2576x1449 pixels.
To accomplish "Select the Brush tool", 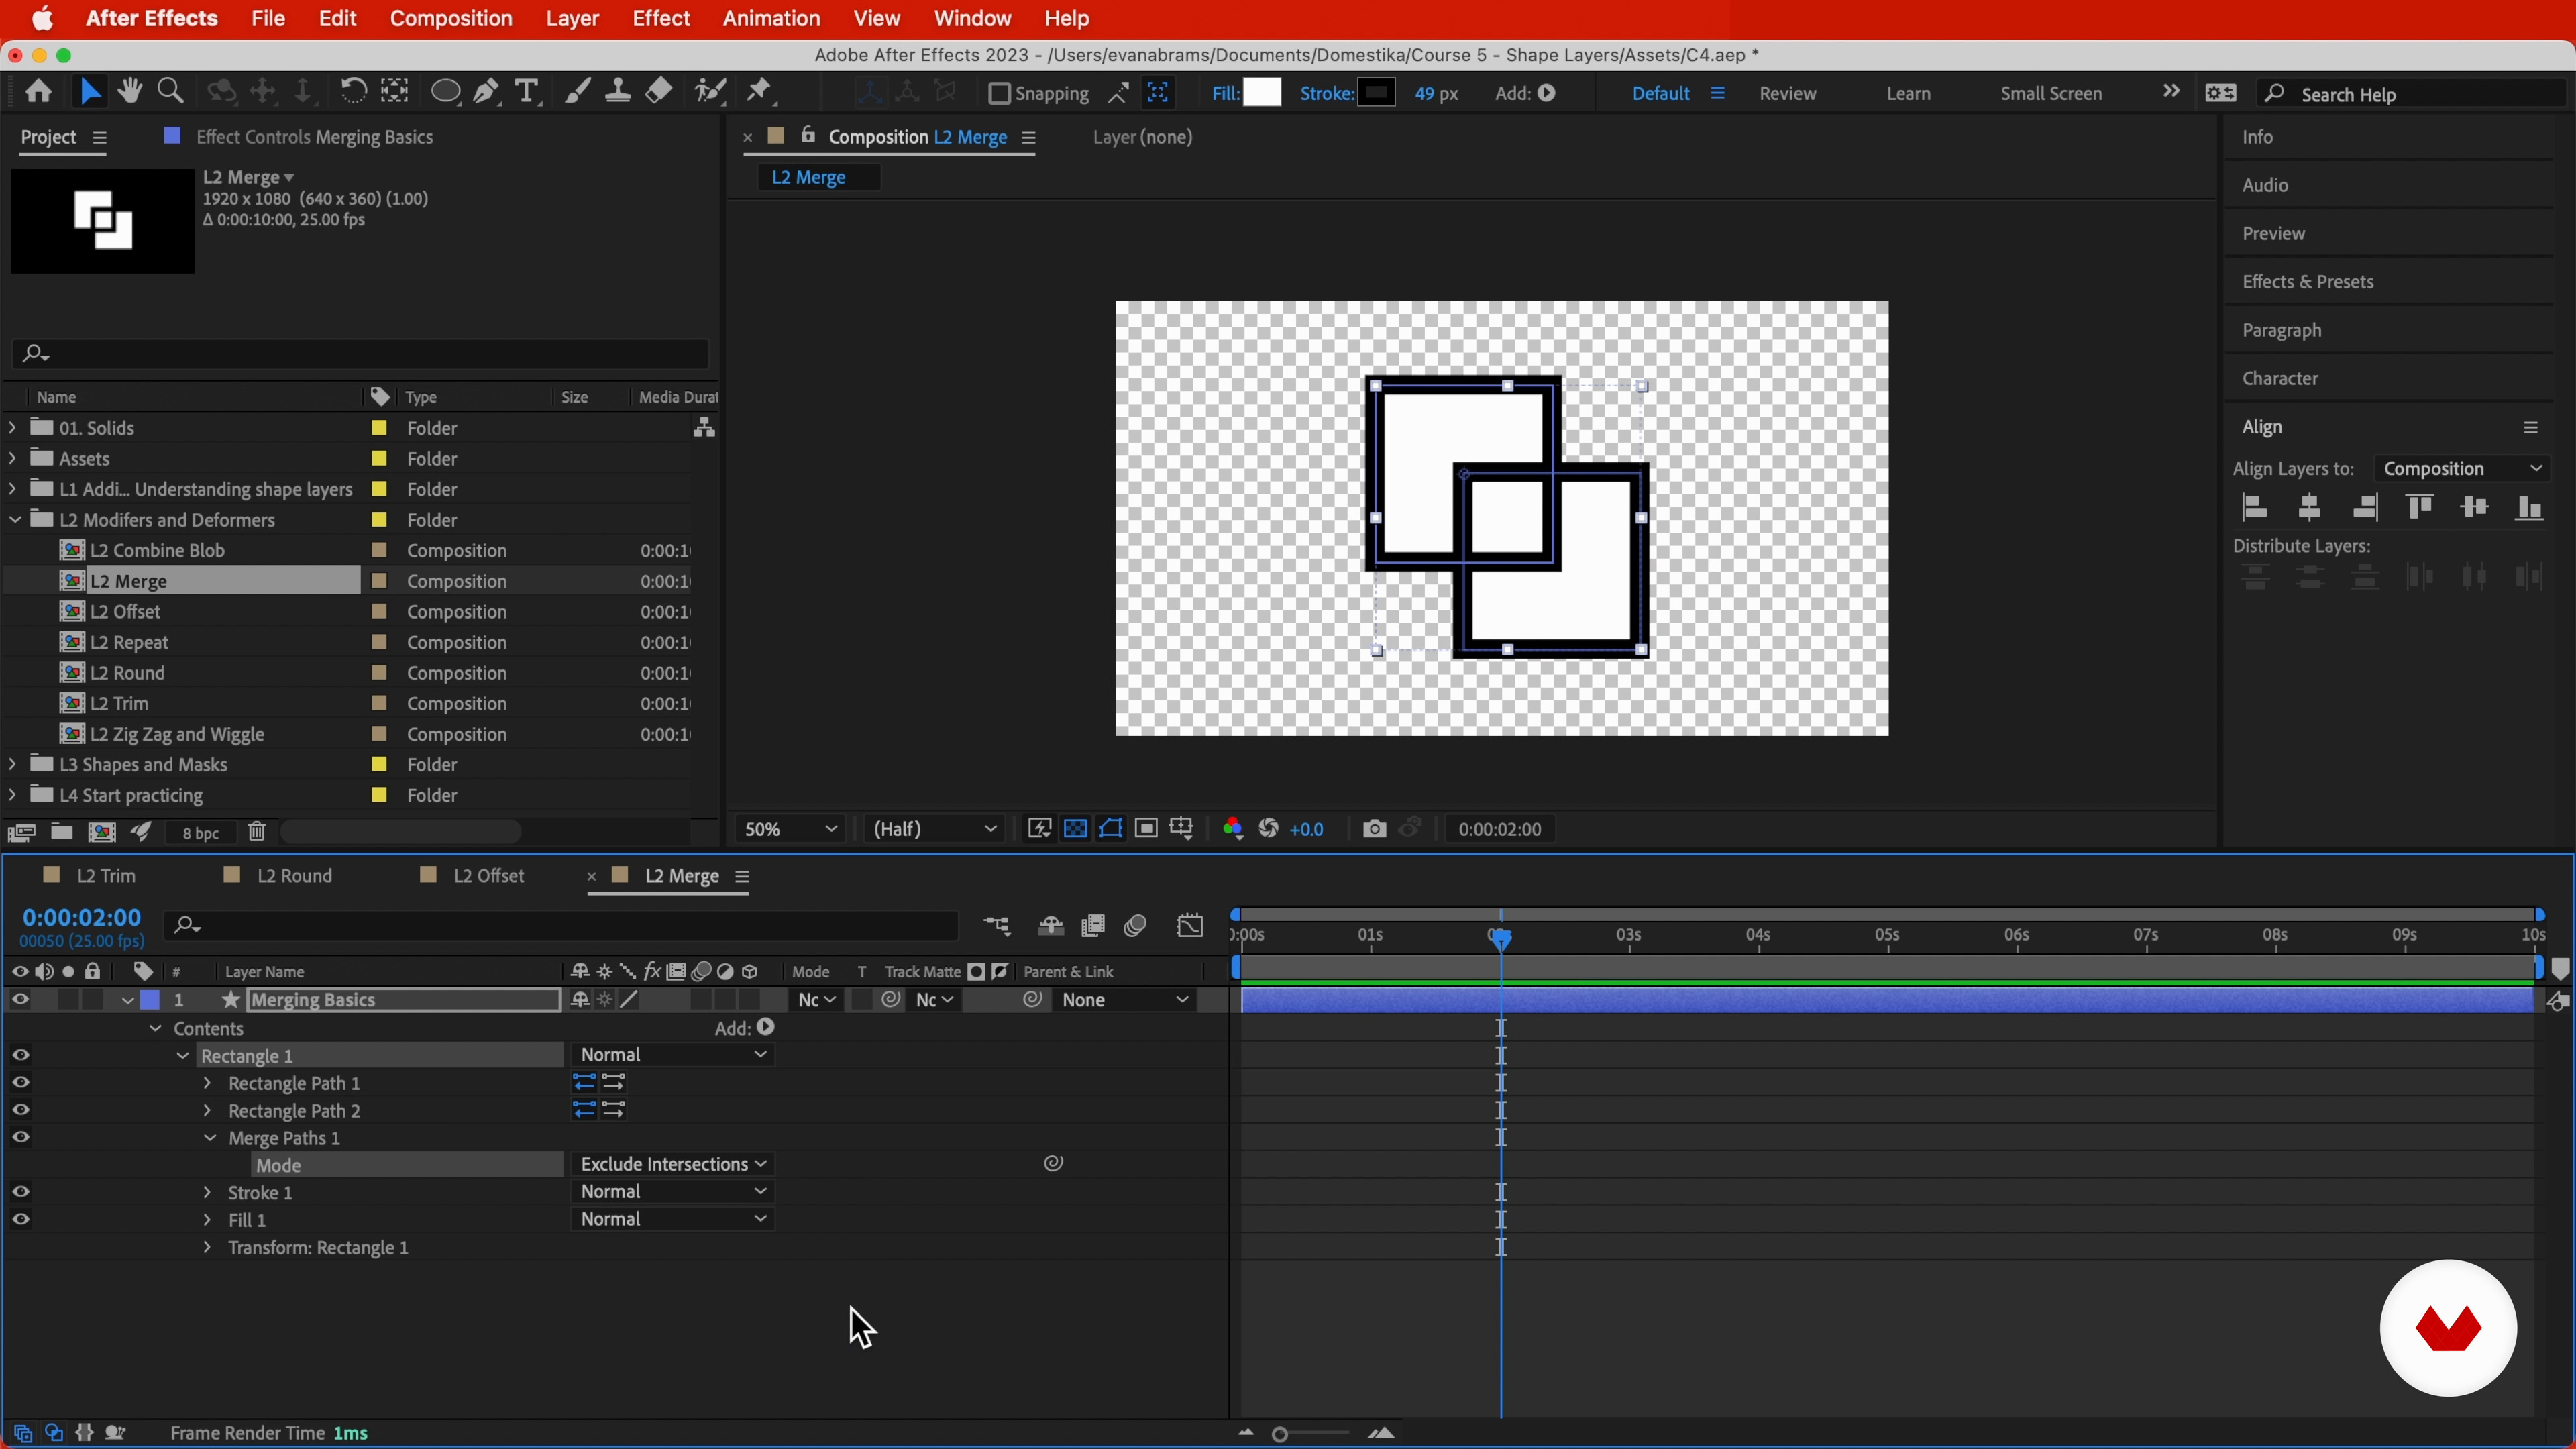I will point(577,92).
